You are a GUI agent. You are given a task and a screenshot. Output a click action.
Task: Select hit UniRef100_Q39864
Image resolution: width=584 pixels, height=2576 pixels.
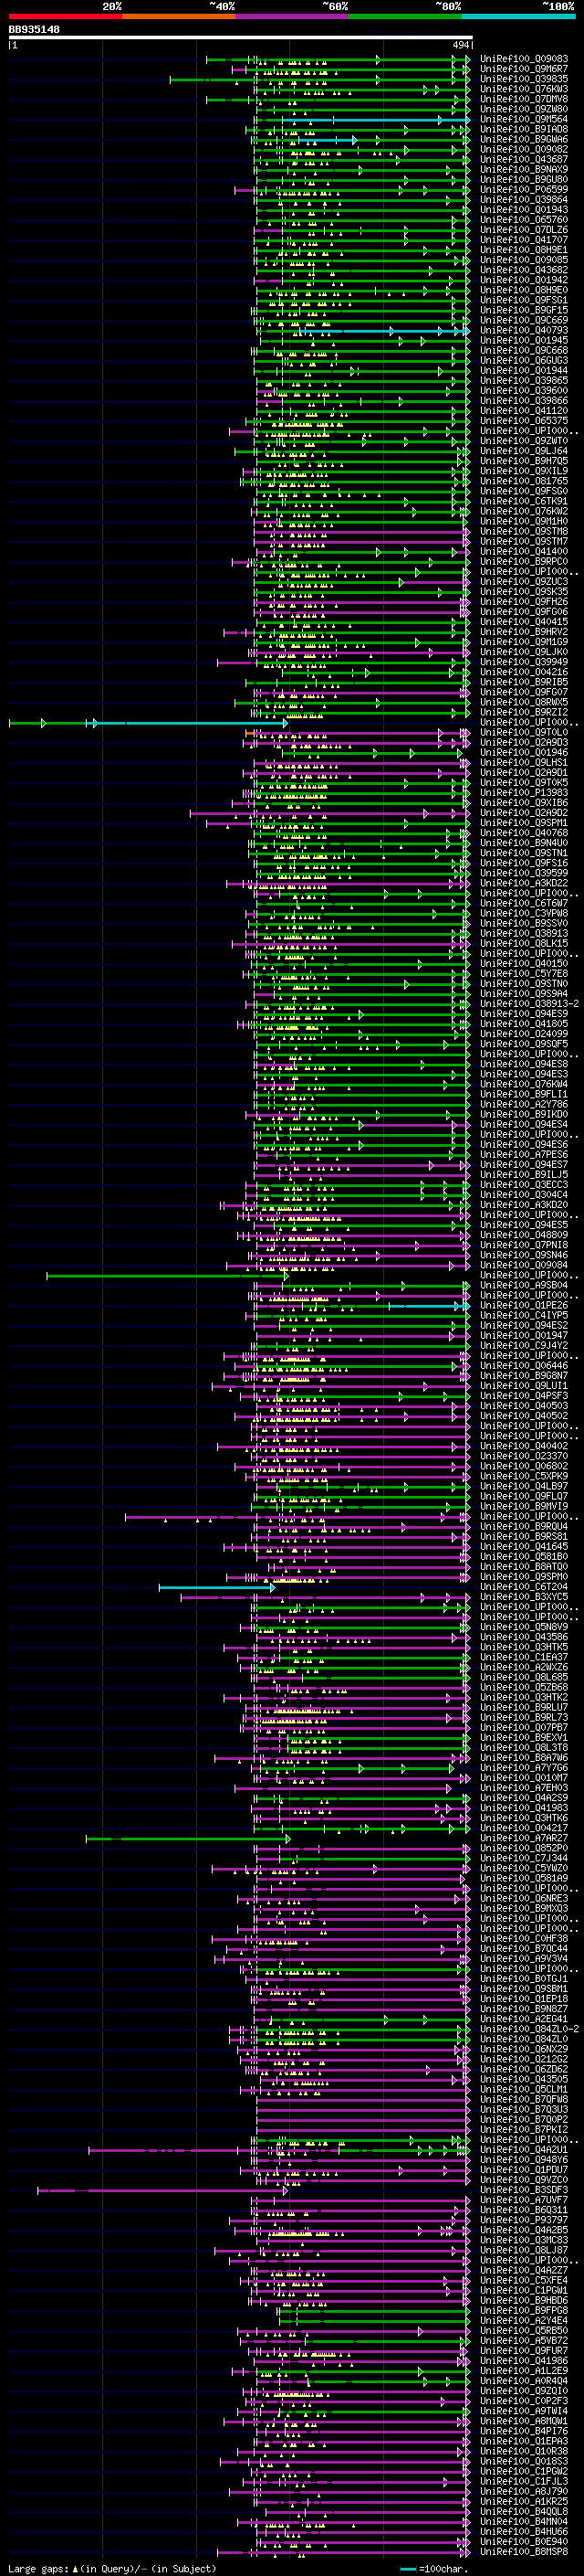(x=524, y=199)
